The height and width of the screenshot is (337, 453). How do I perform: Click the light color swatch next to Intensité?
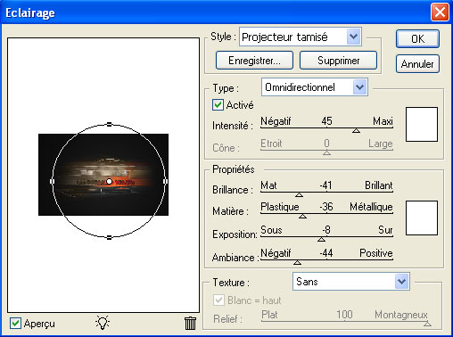[x=422, y=124]
